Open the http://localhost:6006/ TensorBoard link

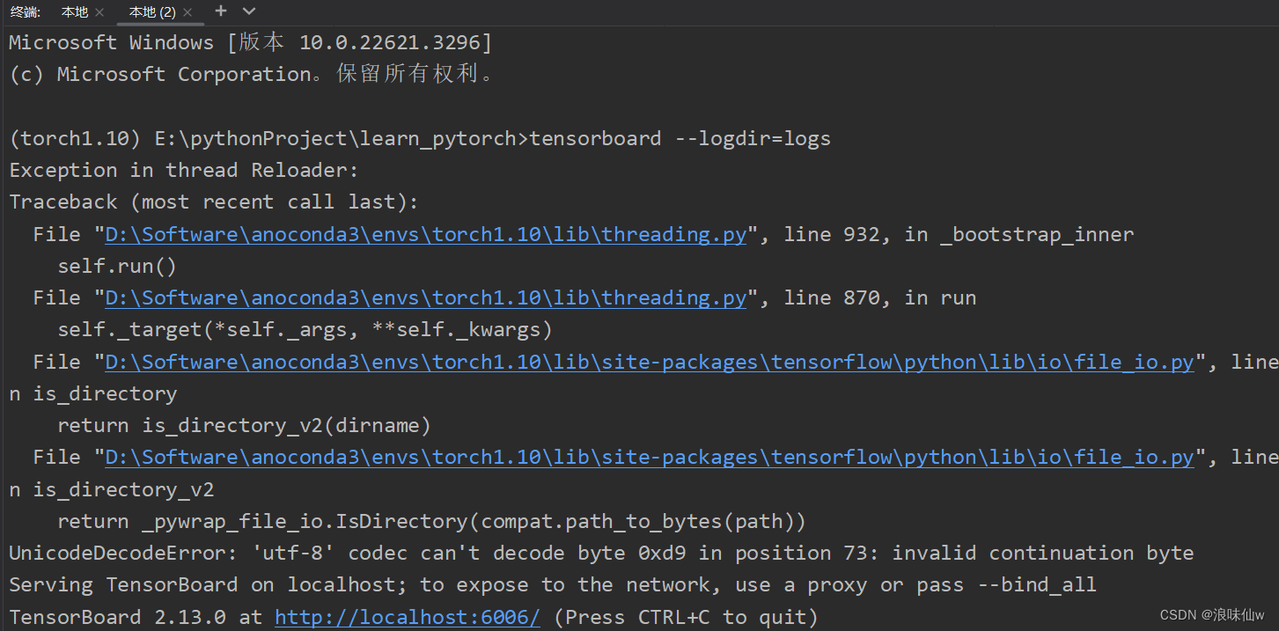pos(407,616)
